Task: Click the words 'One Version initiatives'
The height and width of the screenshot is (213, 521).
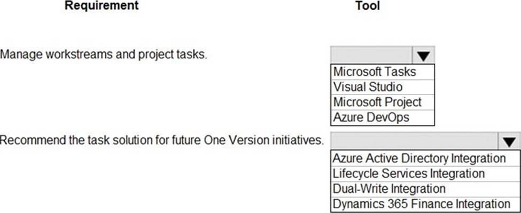Action: [263, 141]
